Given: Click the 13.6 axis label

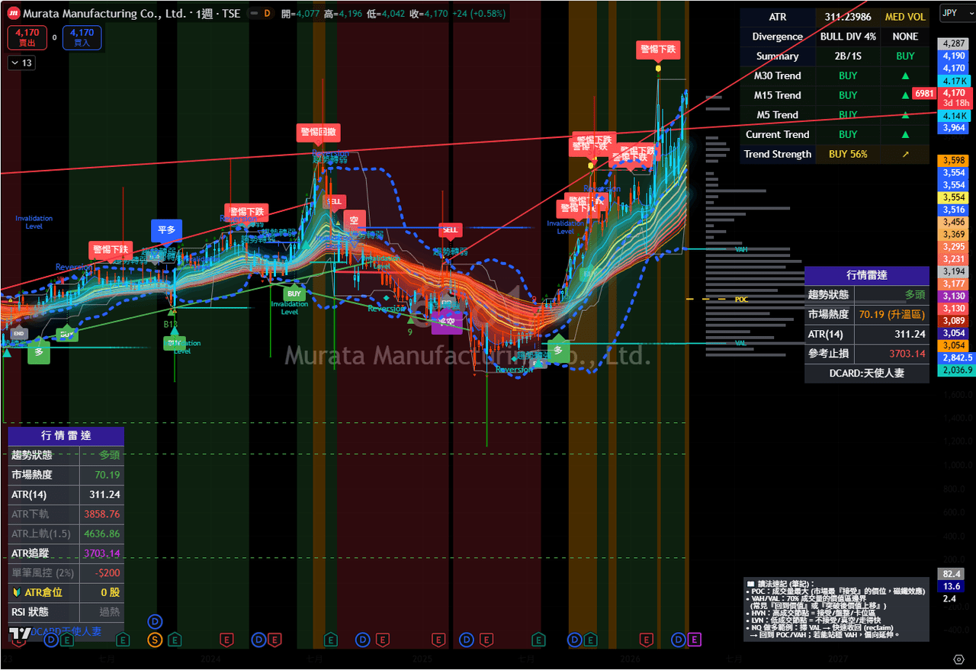Looking at the screenshot, I should tap(951, 586).
